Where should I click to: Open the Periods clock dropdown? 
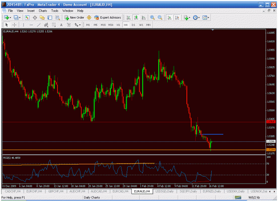(196, 17)
